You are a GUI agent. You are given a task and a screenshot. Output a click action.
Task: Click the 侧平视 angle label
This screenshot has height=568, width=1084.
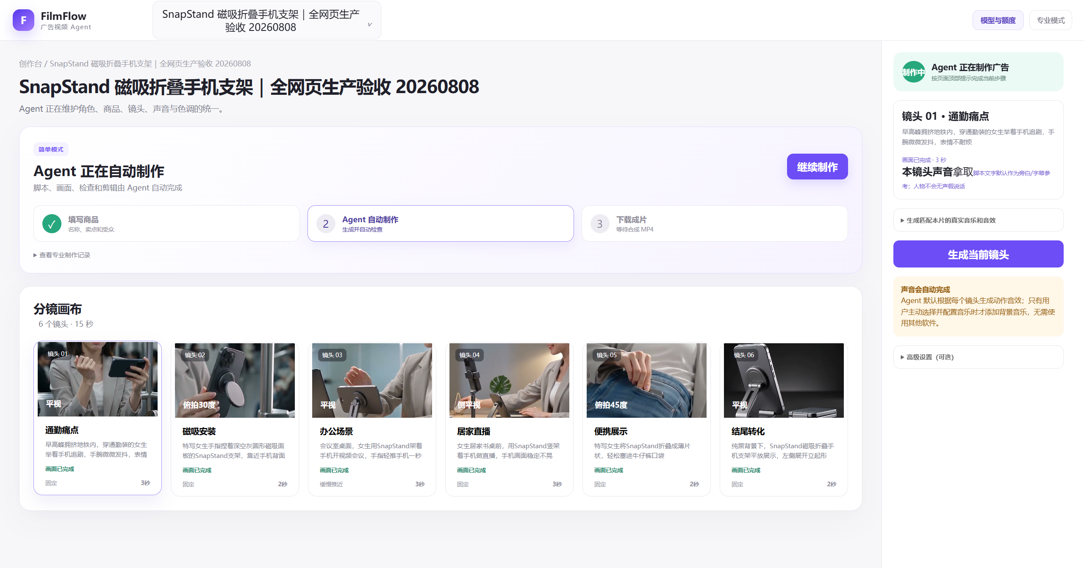[x=469, y=405]
